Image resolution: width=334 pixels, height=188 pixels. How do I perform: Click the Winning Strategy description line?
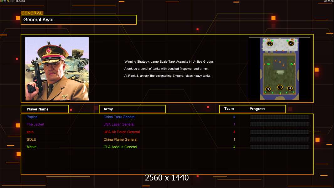pyautogui.click(x=169, y=62)
